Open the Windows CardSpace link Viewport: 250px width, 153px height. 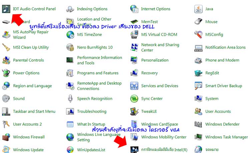(x=160, y=124)
